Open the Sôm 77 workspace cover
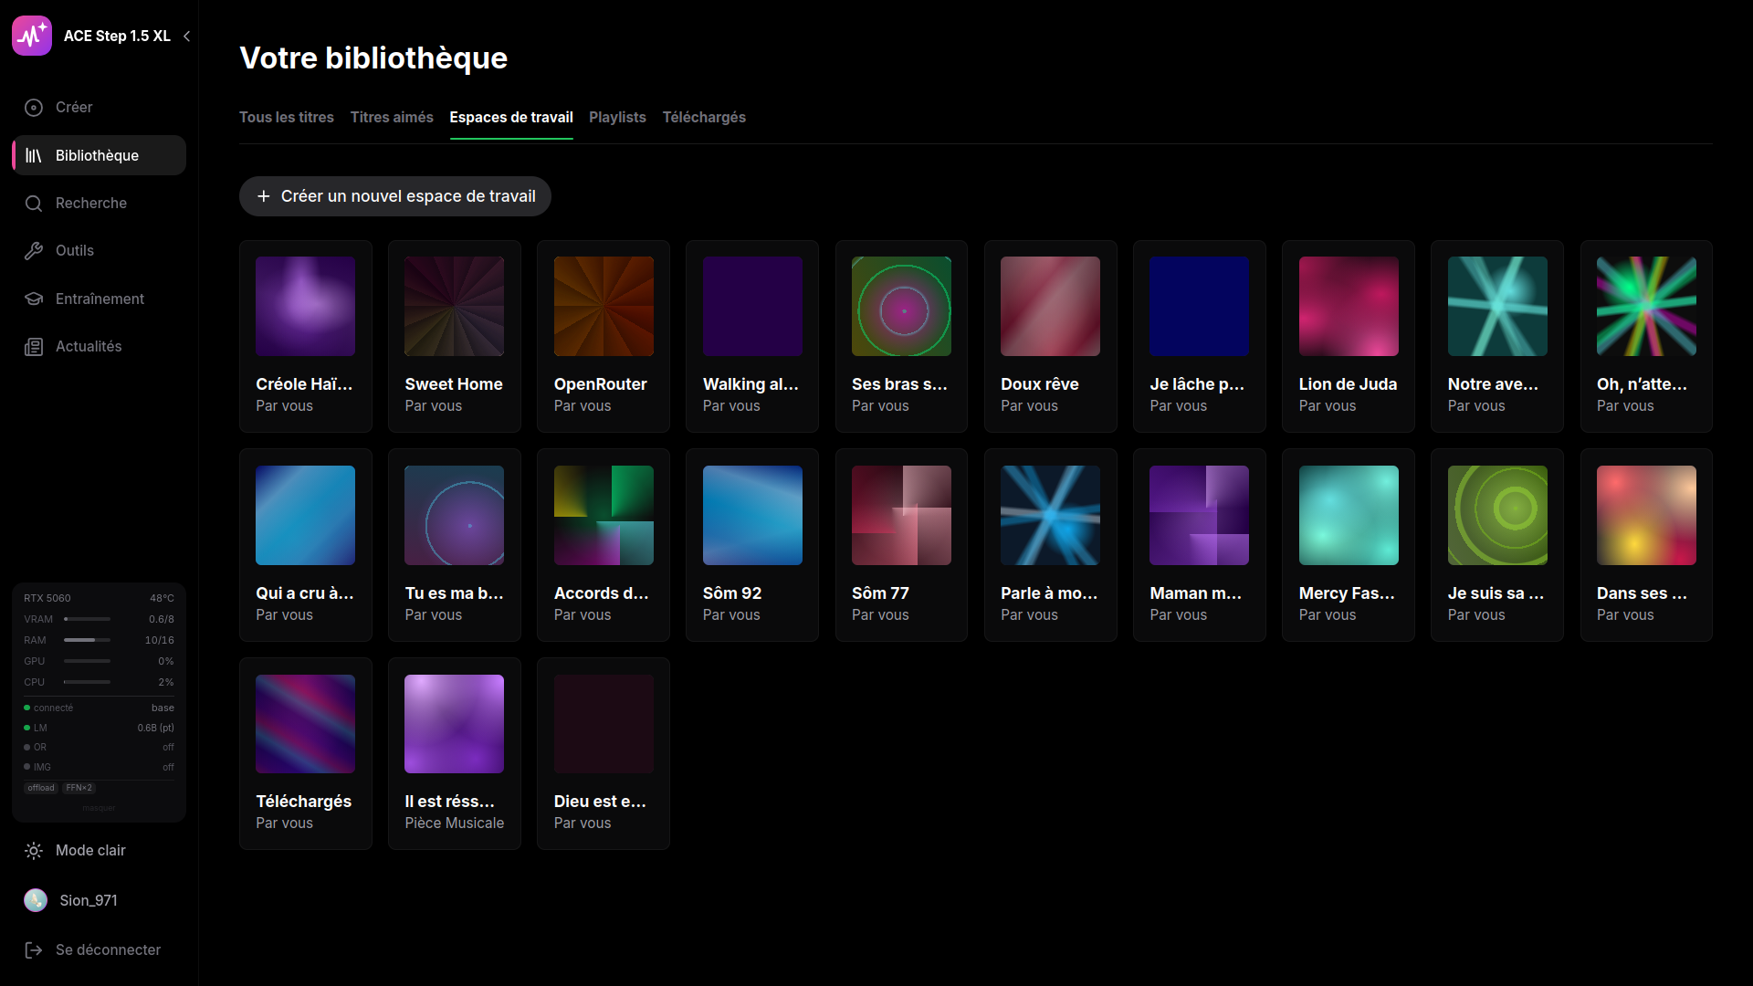Image resolution: width=1753 pixels, height=986 pixels. point(901,515)
